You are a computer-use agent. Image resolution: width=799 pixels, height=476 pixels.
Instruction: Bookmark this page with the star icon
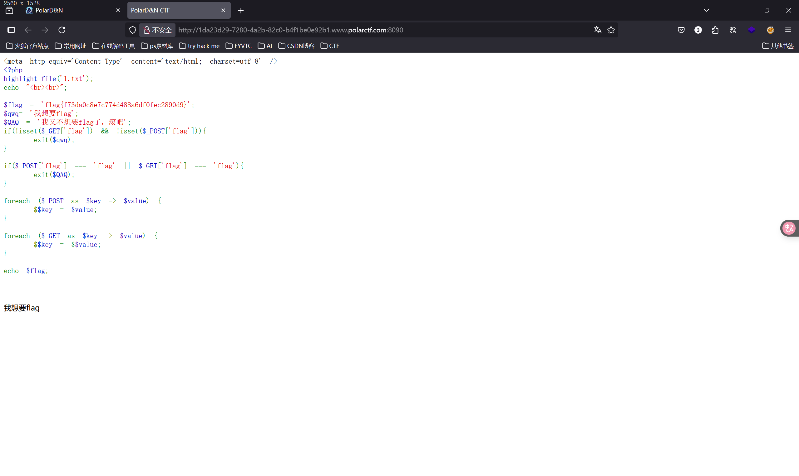[611, 30]
